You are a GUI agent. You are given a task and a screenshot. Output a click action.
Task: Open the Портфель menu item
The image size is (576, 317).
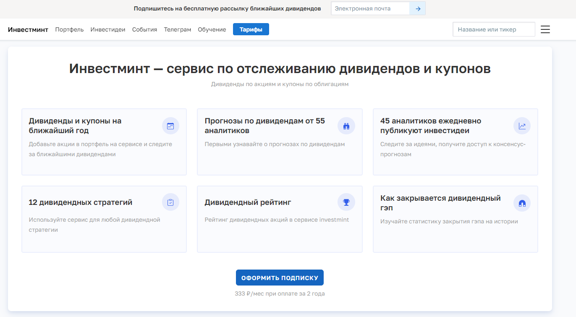tap(69, 29)
